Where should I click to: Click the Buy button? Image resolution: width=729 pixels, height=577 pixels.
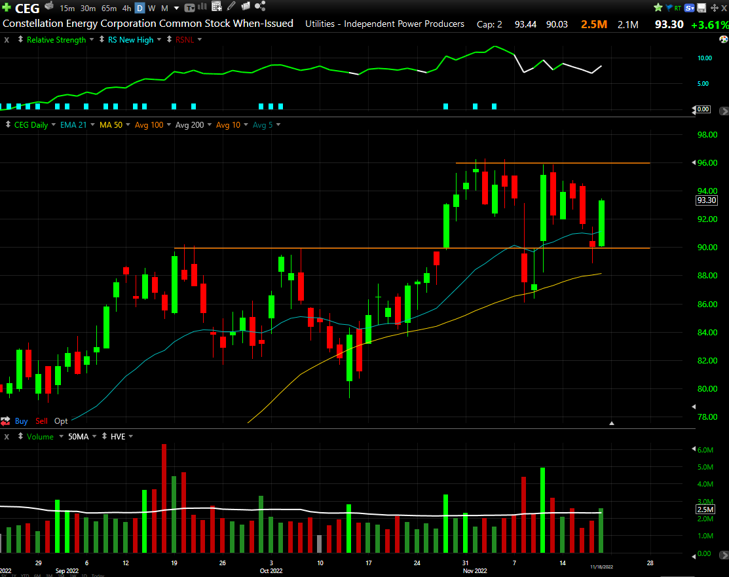click(x=22, y=420)
